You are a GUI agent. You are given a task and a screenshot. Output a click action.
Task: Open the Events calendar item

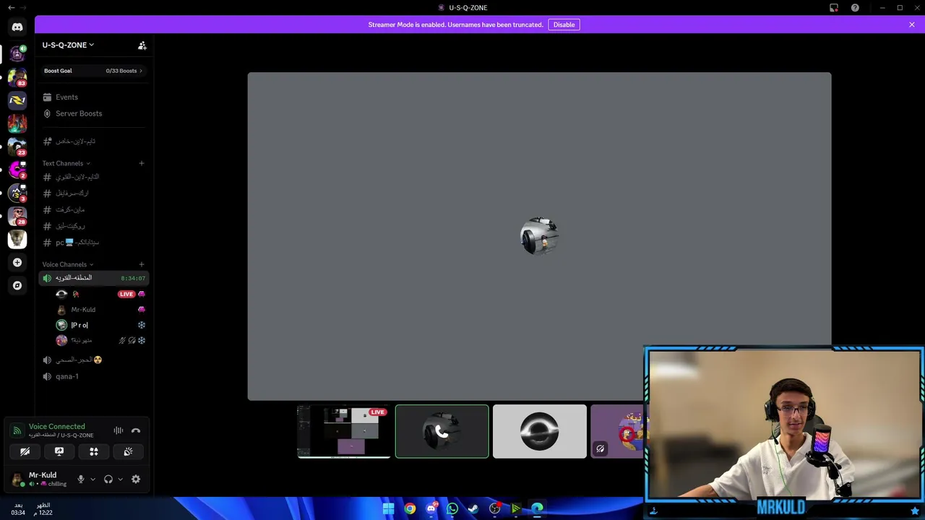click(x=93, y=97)
